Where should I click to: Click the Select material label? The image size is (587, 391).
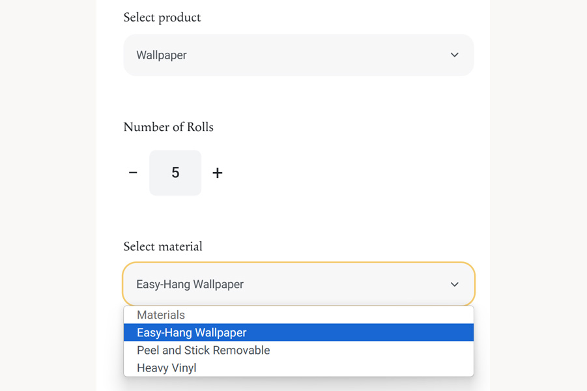click(x=163, y=246)
